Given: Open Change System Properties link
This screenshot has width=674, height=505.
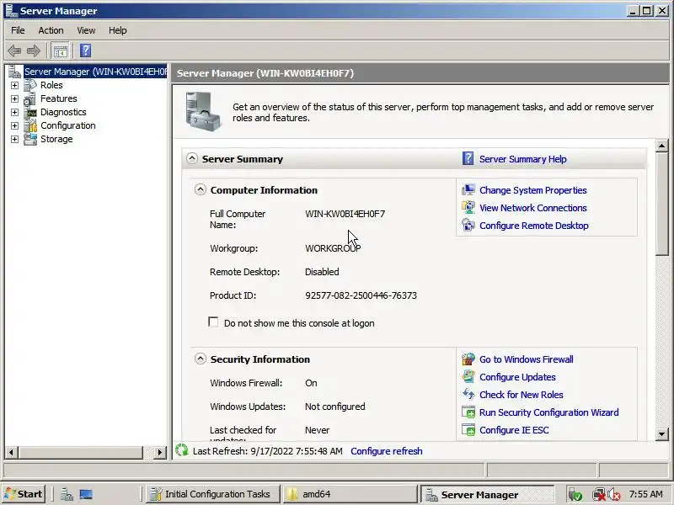Looking at the screenshot, I should pyautogui.click(x=533, y=190).
